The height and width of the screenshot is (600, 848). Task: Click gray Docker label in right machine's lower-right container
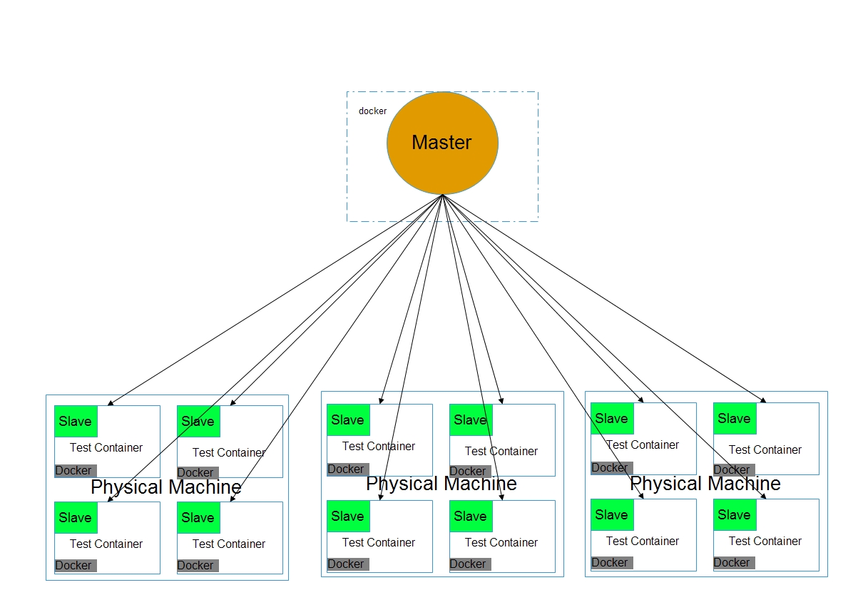tap(735, 563)
